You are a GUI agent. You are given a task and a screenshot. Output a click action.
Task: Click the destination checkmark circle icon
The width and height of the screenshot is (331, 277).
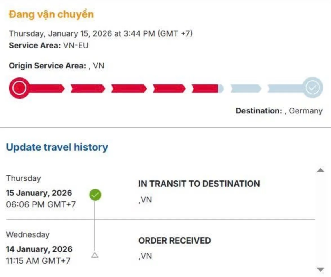pyautogui.click(x=312, y=88)
